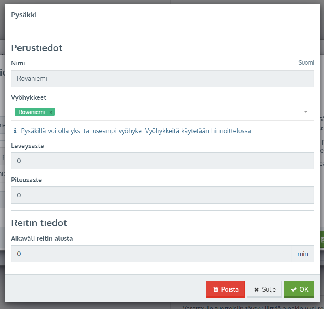Click the Nimi label

pos(18,63)
